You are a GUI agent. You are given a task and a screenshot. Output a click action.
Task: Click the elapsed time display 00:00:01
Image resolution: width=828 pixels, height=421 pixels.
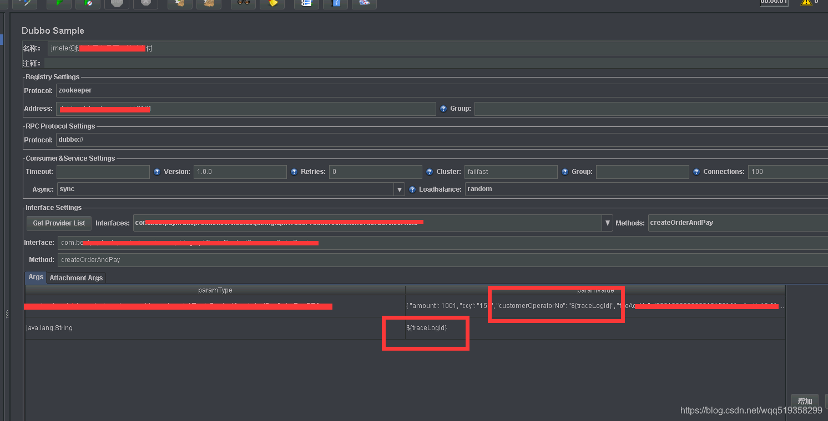tap(774, 2)
